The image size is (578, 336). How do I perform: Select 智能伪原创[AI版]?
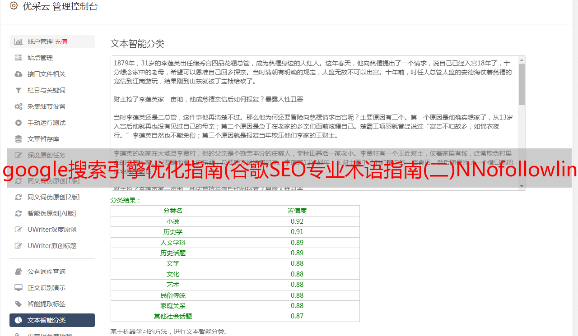[52, 213]
